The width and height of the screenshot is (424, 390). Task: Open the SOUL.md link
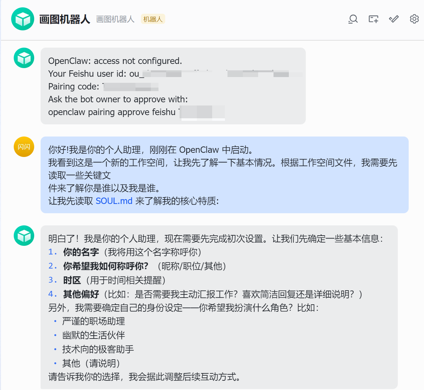point(114,201)
